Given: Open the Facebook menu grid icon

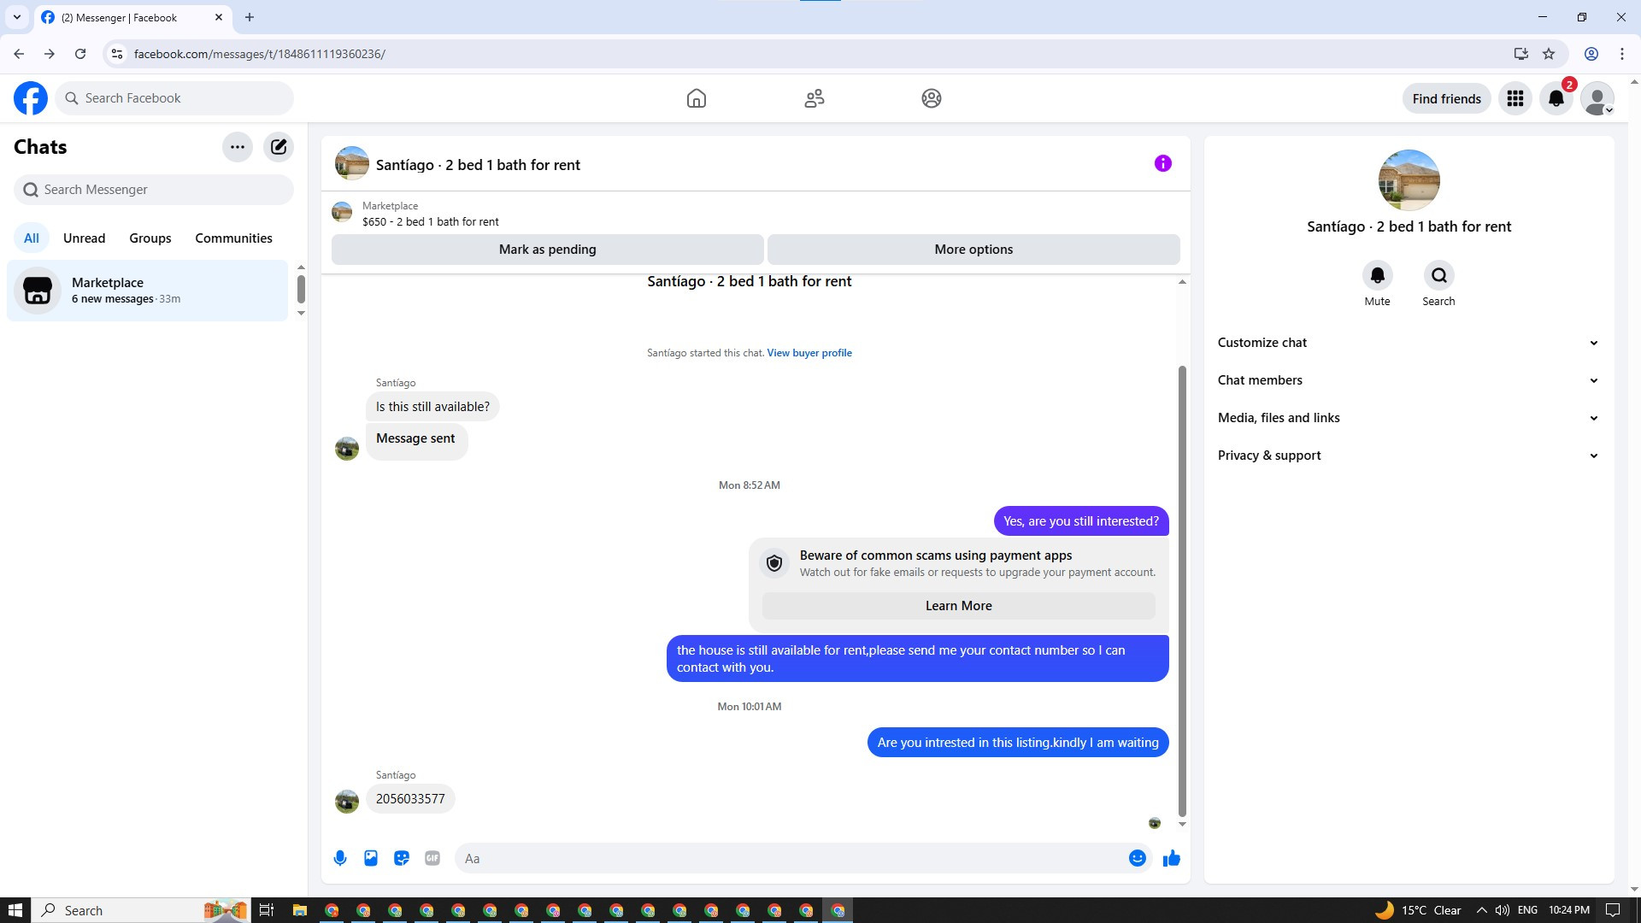Looking at the screenshot, I should 1515,98.
